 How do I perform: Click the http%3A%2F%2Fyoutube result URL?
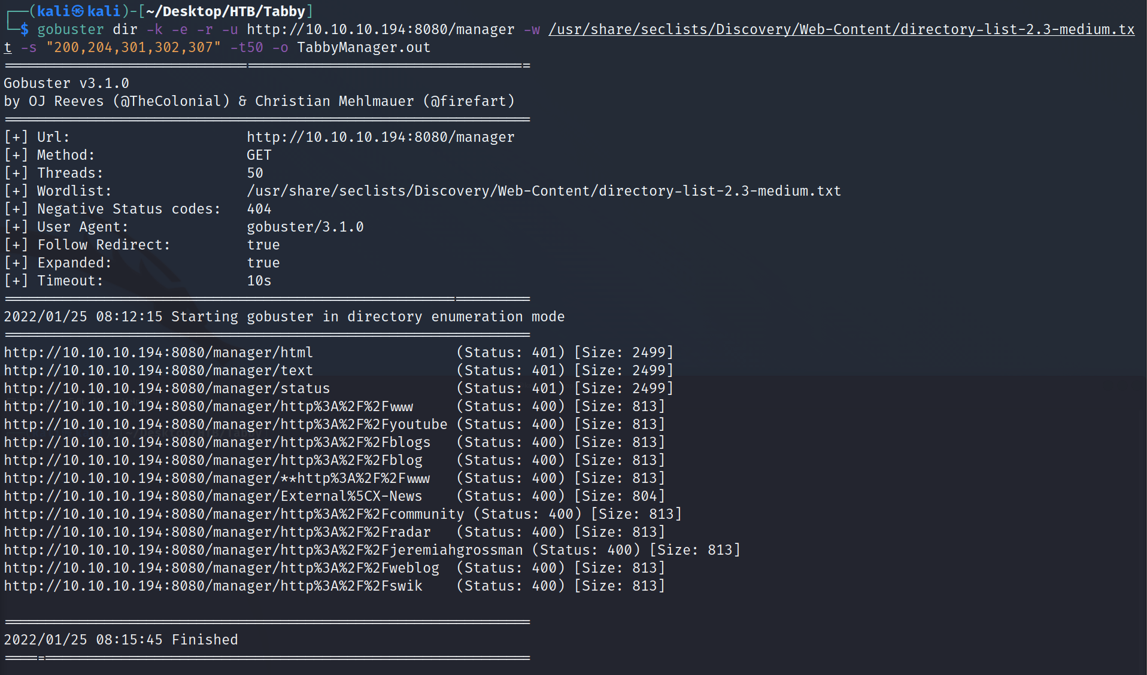(x=225, y=424)
